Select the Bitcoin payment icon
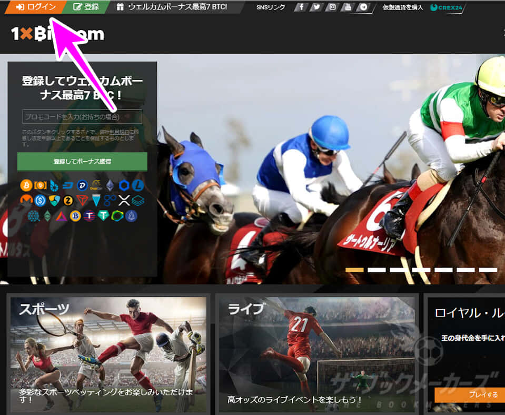505x415 pixels. 26,185
